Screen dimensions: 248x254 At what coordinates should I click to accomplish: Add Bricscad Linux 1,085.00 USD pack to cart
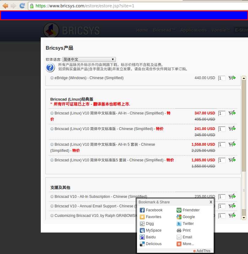click(x=232, y=160)
